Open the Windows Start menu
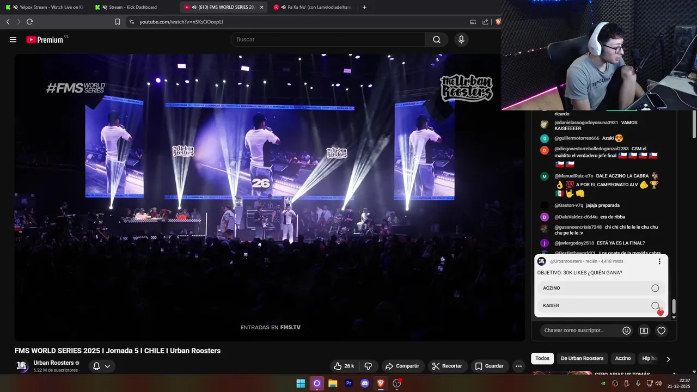This screenshot has height=392, width=697. (x=301, y=383)
